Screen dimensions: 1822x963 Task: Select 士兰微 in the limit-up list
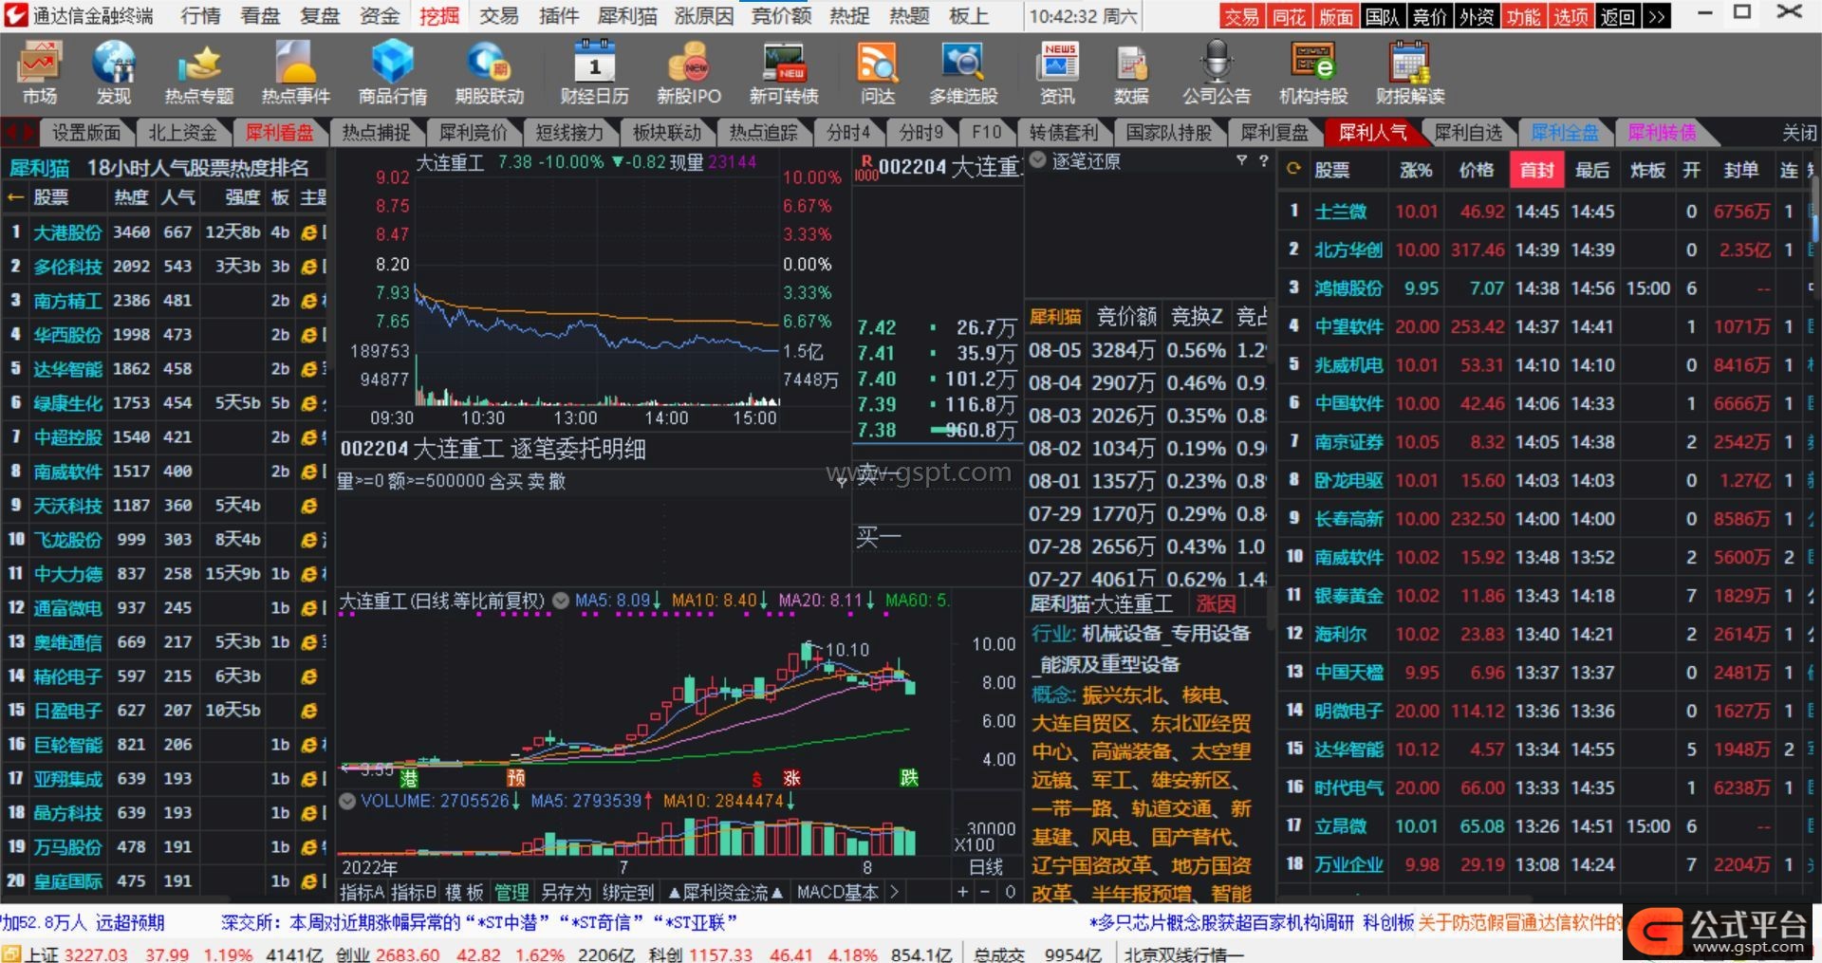pyautogui.click(x=1340, y=212)
